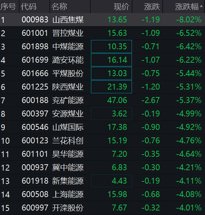
Task: Open 上海能源 stock
Action: pos(68,194)
